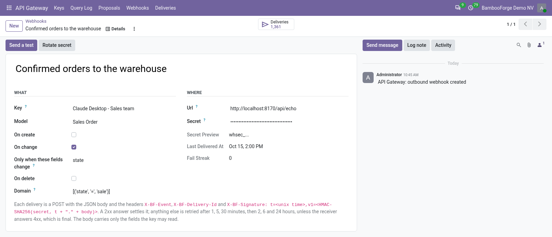
Task: Edit the Url field http://localhost:8170/api/echo
Action: point(289,109)
